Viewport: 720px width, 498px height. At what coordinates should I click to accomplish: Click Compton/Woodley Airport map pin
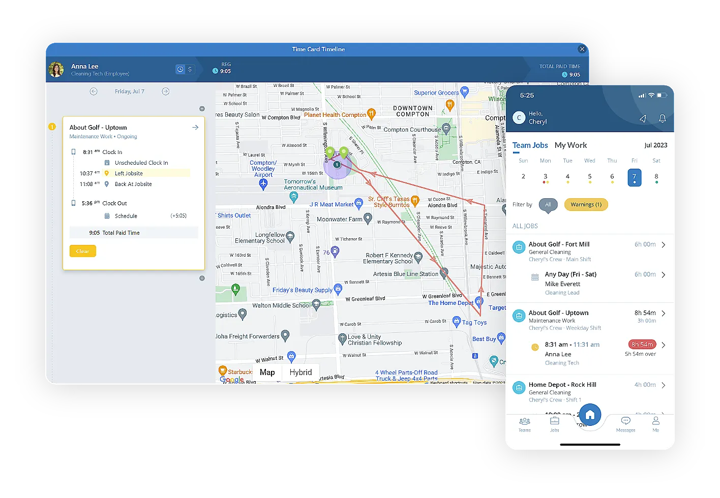click(x=263, y=184)
